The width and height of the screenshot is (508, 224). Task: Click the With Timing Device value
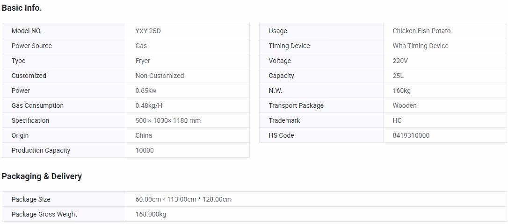pos(420,46)
